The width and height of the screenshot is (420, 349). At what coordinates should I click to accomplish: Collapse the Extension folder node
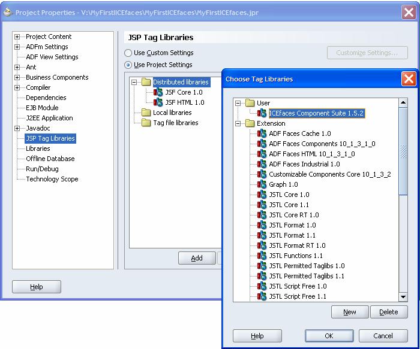(238, 123)
